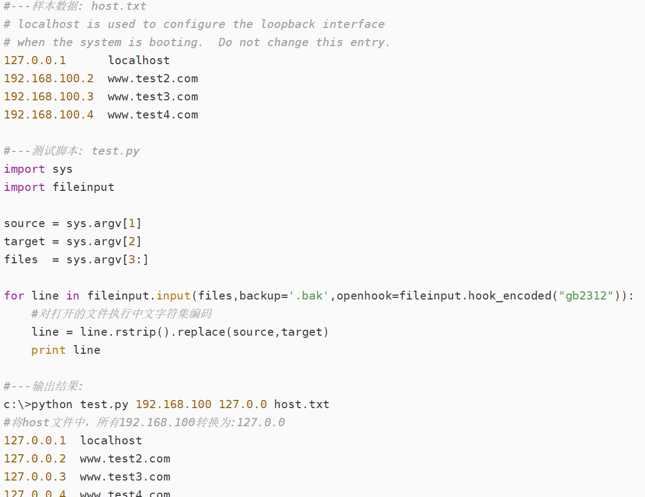Click www.test2.com beside 192.168.100.2
Viewport: 645px width, 497px height.
[x=152, y=78]
